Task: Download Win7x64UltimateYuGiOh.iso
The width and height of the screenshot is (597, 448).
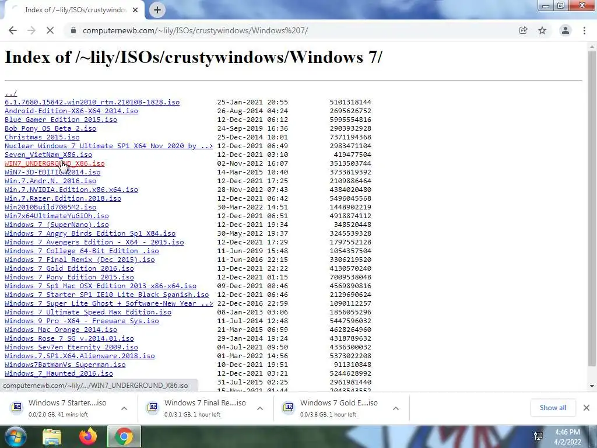Action: (x=57, y=216)
